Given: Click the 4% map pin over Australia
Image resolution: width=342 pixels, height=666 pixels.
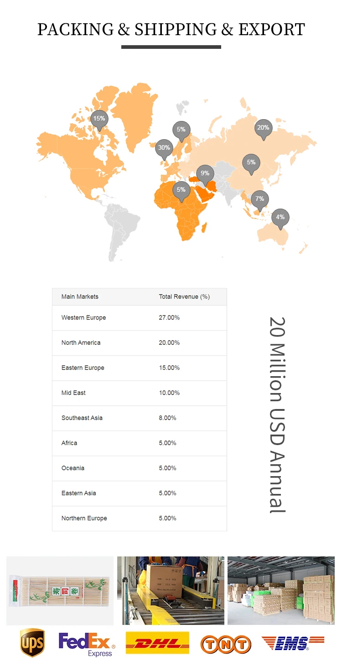Looking at the screenshot, I should [280, 218].
